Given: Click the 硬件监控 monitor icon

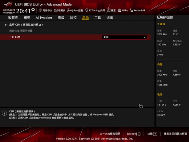Looking at the screenshot, I should 159,17.
